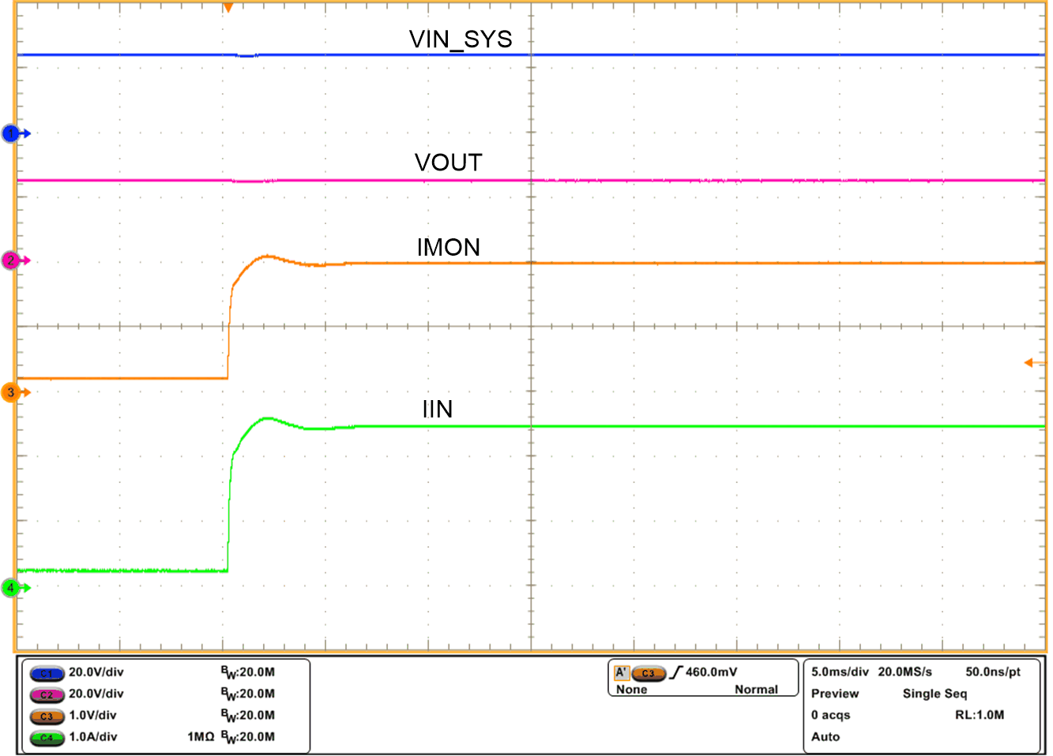Click the C2 20.0V/div scale readout

pyautogui.click(x=96, y=694)
